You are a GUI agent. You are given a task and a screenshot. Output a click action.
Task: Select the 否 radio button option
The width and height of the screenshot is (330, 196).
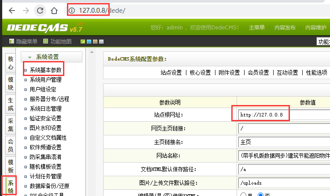[x=261, y=195]
